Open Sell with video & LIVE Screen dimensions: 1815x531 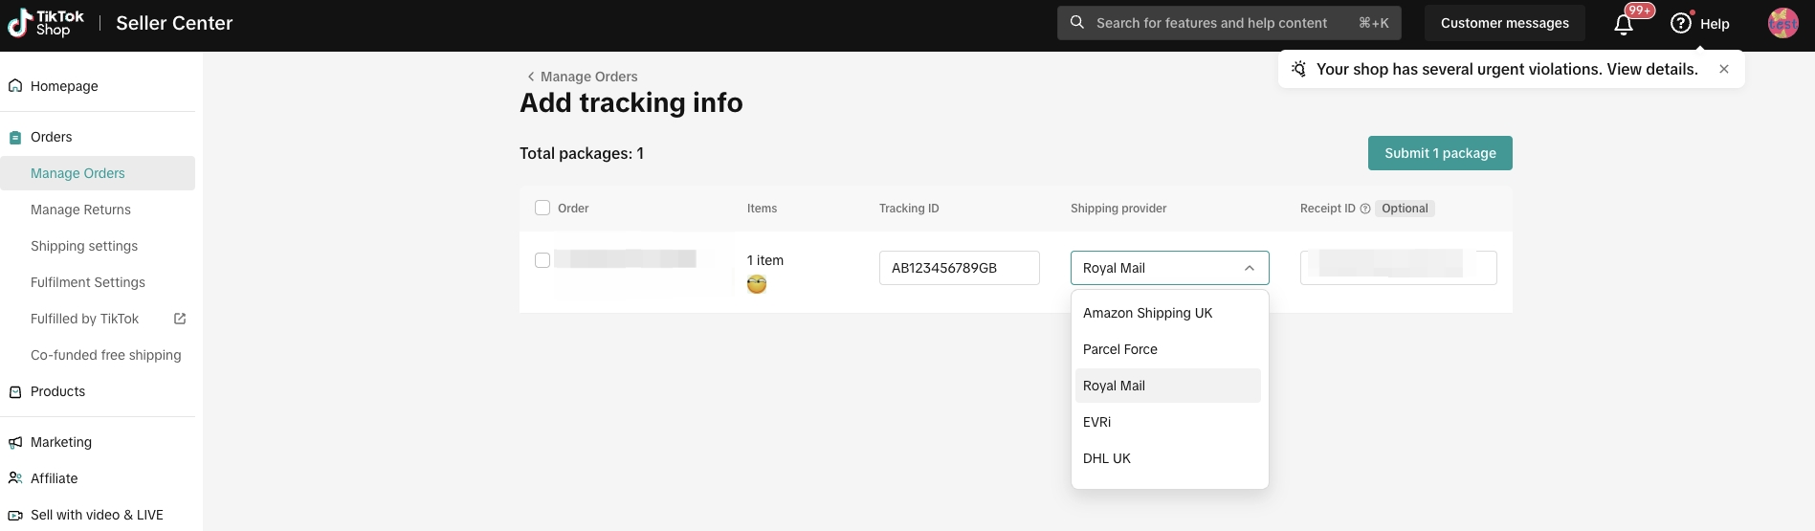(x=97, y=515)
